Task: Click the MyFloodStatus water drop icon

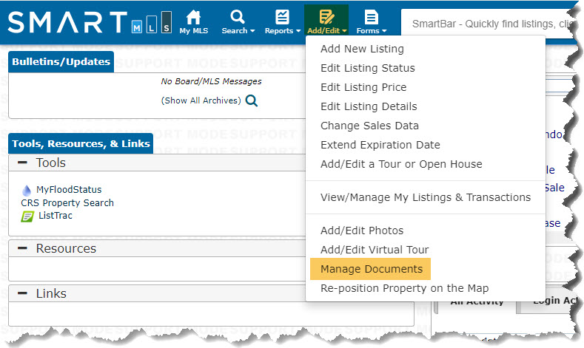Action: tap(27, 191)
